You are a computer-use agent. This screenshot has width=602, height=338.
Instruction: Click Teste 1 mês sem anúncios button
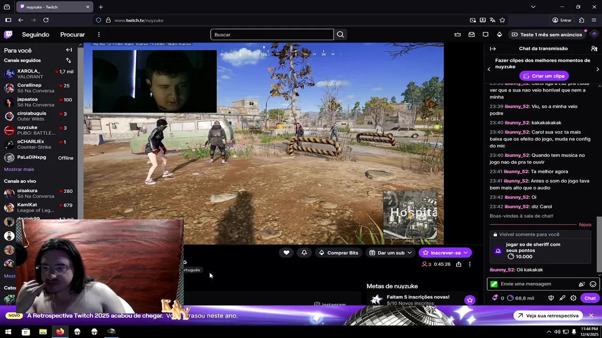[x=547, y=34]
